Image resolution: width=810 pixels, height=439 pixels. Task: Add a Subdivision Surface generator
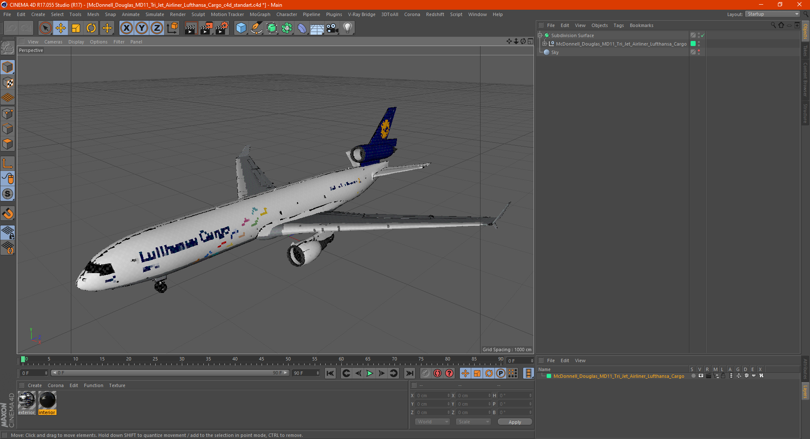pos(272,28)
